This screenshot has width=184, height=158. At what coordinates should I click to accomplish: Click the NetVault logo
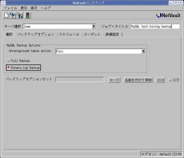tap(168, 15)
